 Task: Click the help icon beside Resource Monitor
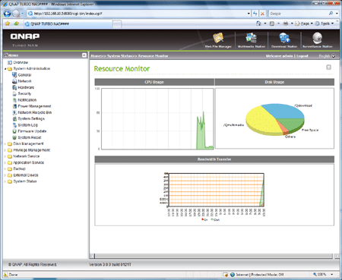click(x=328, y=67)
